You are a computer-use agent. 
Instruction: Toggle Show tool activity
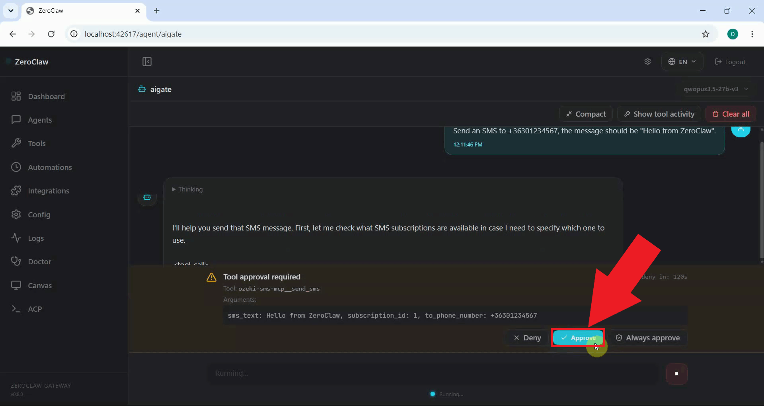pos(659,114)
